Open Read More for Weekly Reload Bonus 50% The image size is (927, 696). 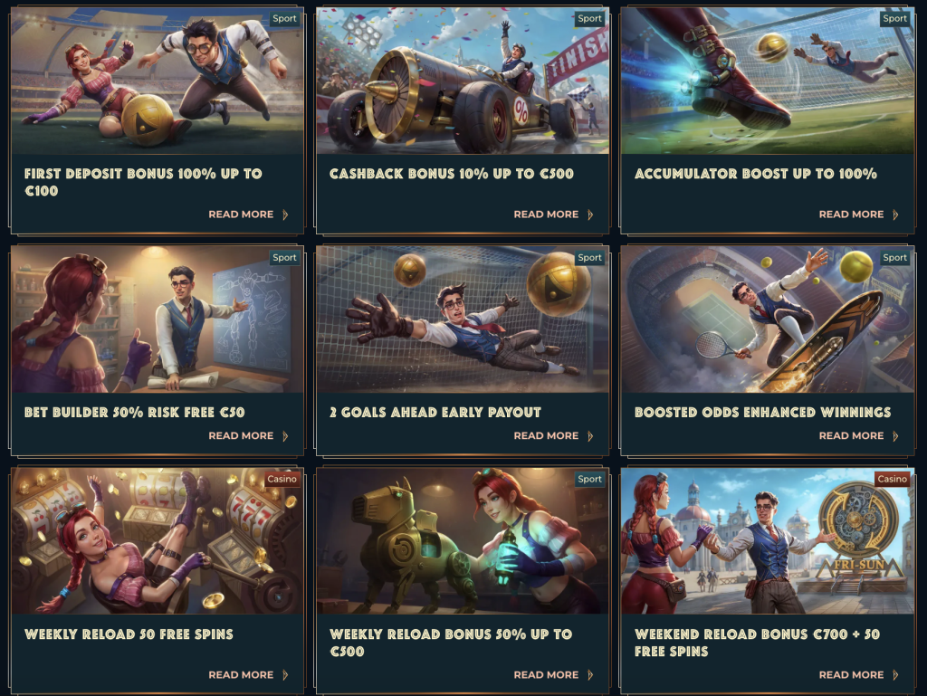(x=546, y=674)
